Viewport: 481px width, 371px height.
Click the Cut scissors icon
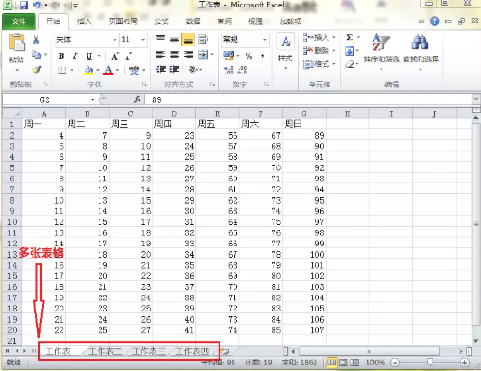click(x=36, y=39)
